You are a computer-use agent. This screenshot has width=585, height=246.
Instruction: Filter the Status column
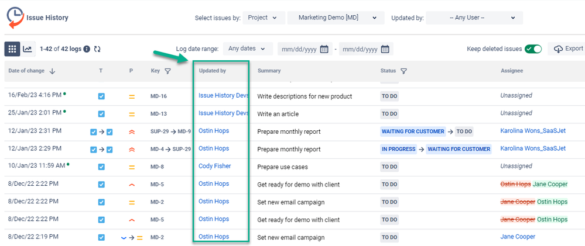coord(403,71)
